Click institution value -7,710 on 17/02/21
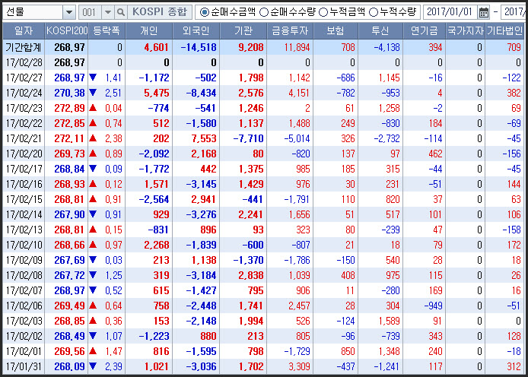 249,138
